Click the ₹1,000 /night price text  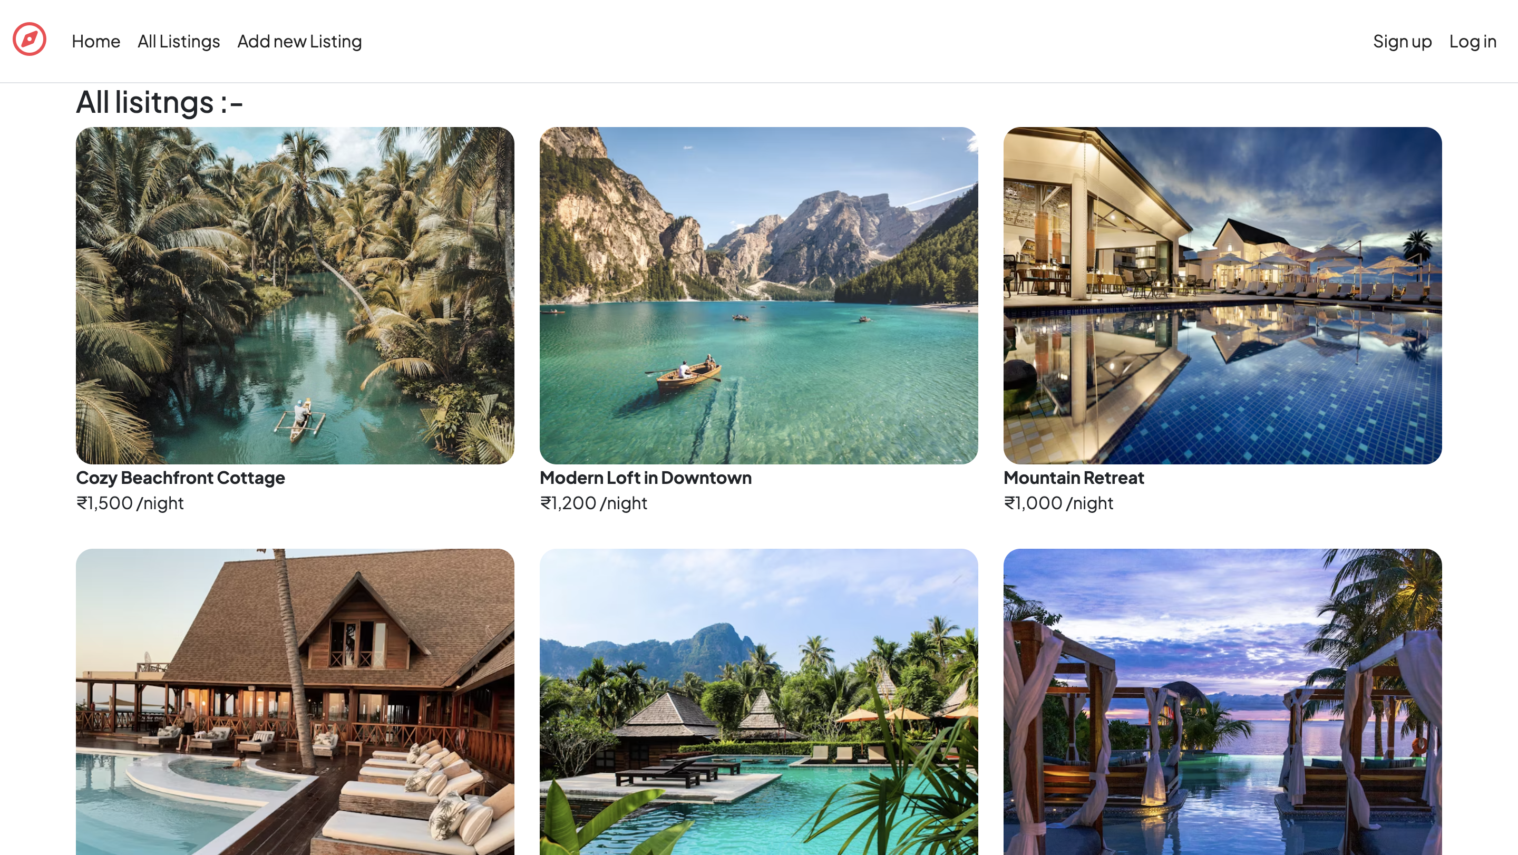click(x=1058, y=503)
